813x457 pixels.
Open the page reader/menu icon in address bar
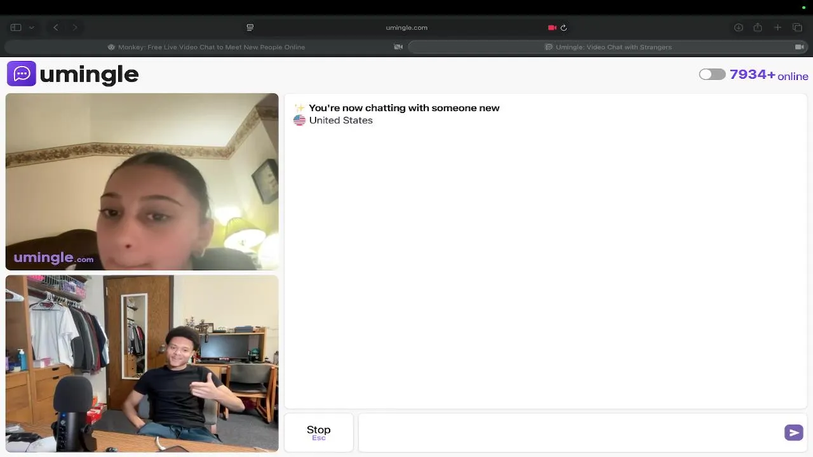[250, 27]
